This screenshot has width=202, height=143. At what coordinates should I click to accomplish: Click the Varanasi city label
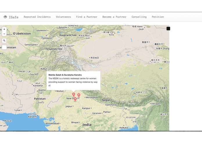click(96, 113)
